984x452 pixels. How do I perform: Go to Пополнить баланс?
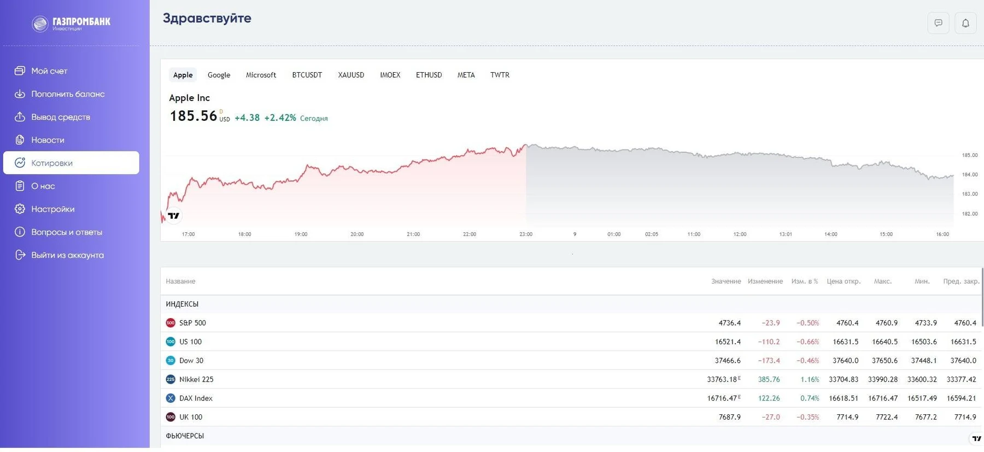[71, 93]
